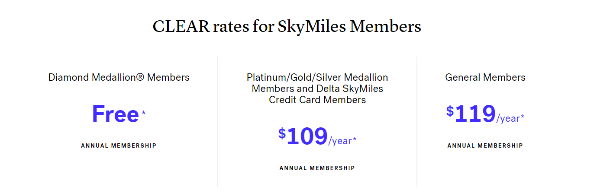Click the dollar sign before 119
This screenshot has height=196, width=610.
[450, 111]
